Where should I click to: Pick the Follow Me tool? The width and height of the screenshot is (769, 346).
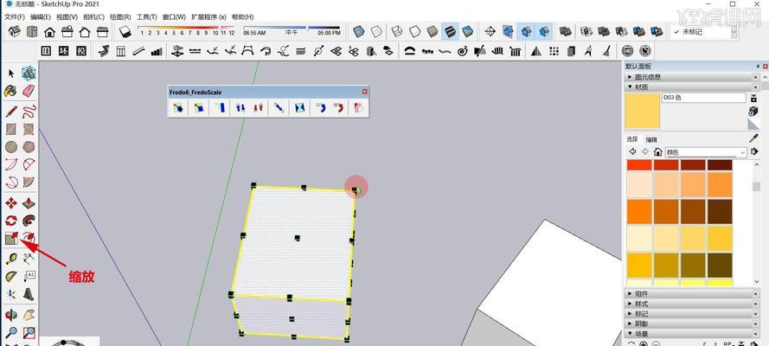pos(29,221)
